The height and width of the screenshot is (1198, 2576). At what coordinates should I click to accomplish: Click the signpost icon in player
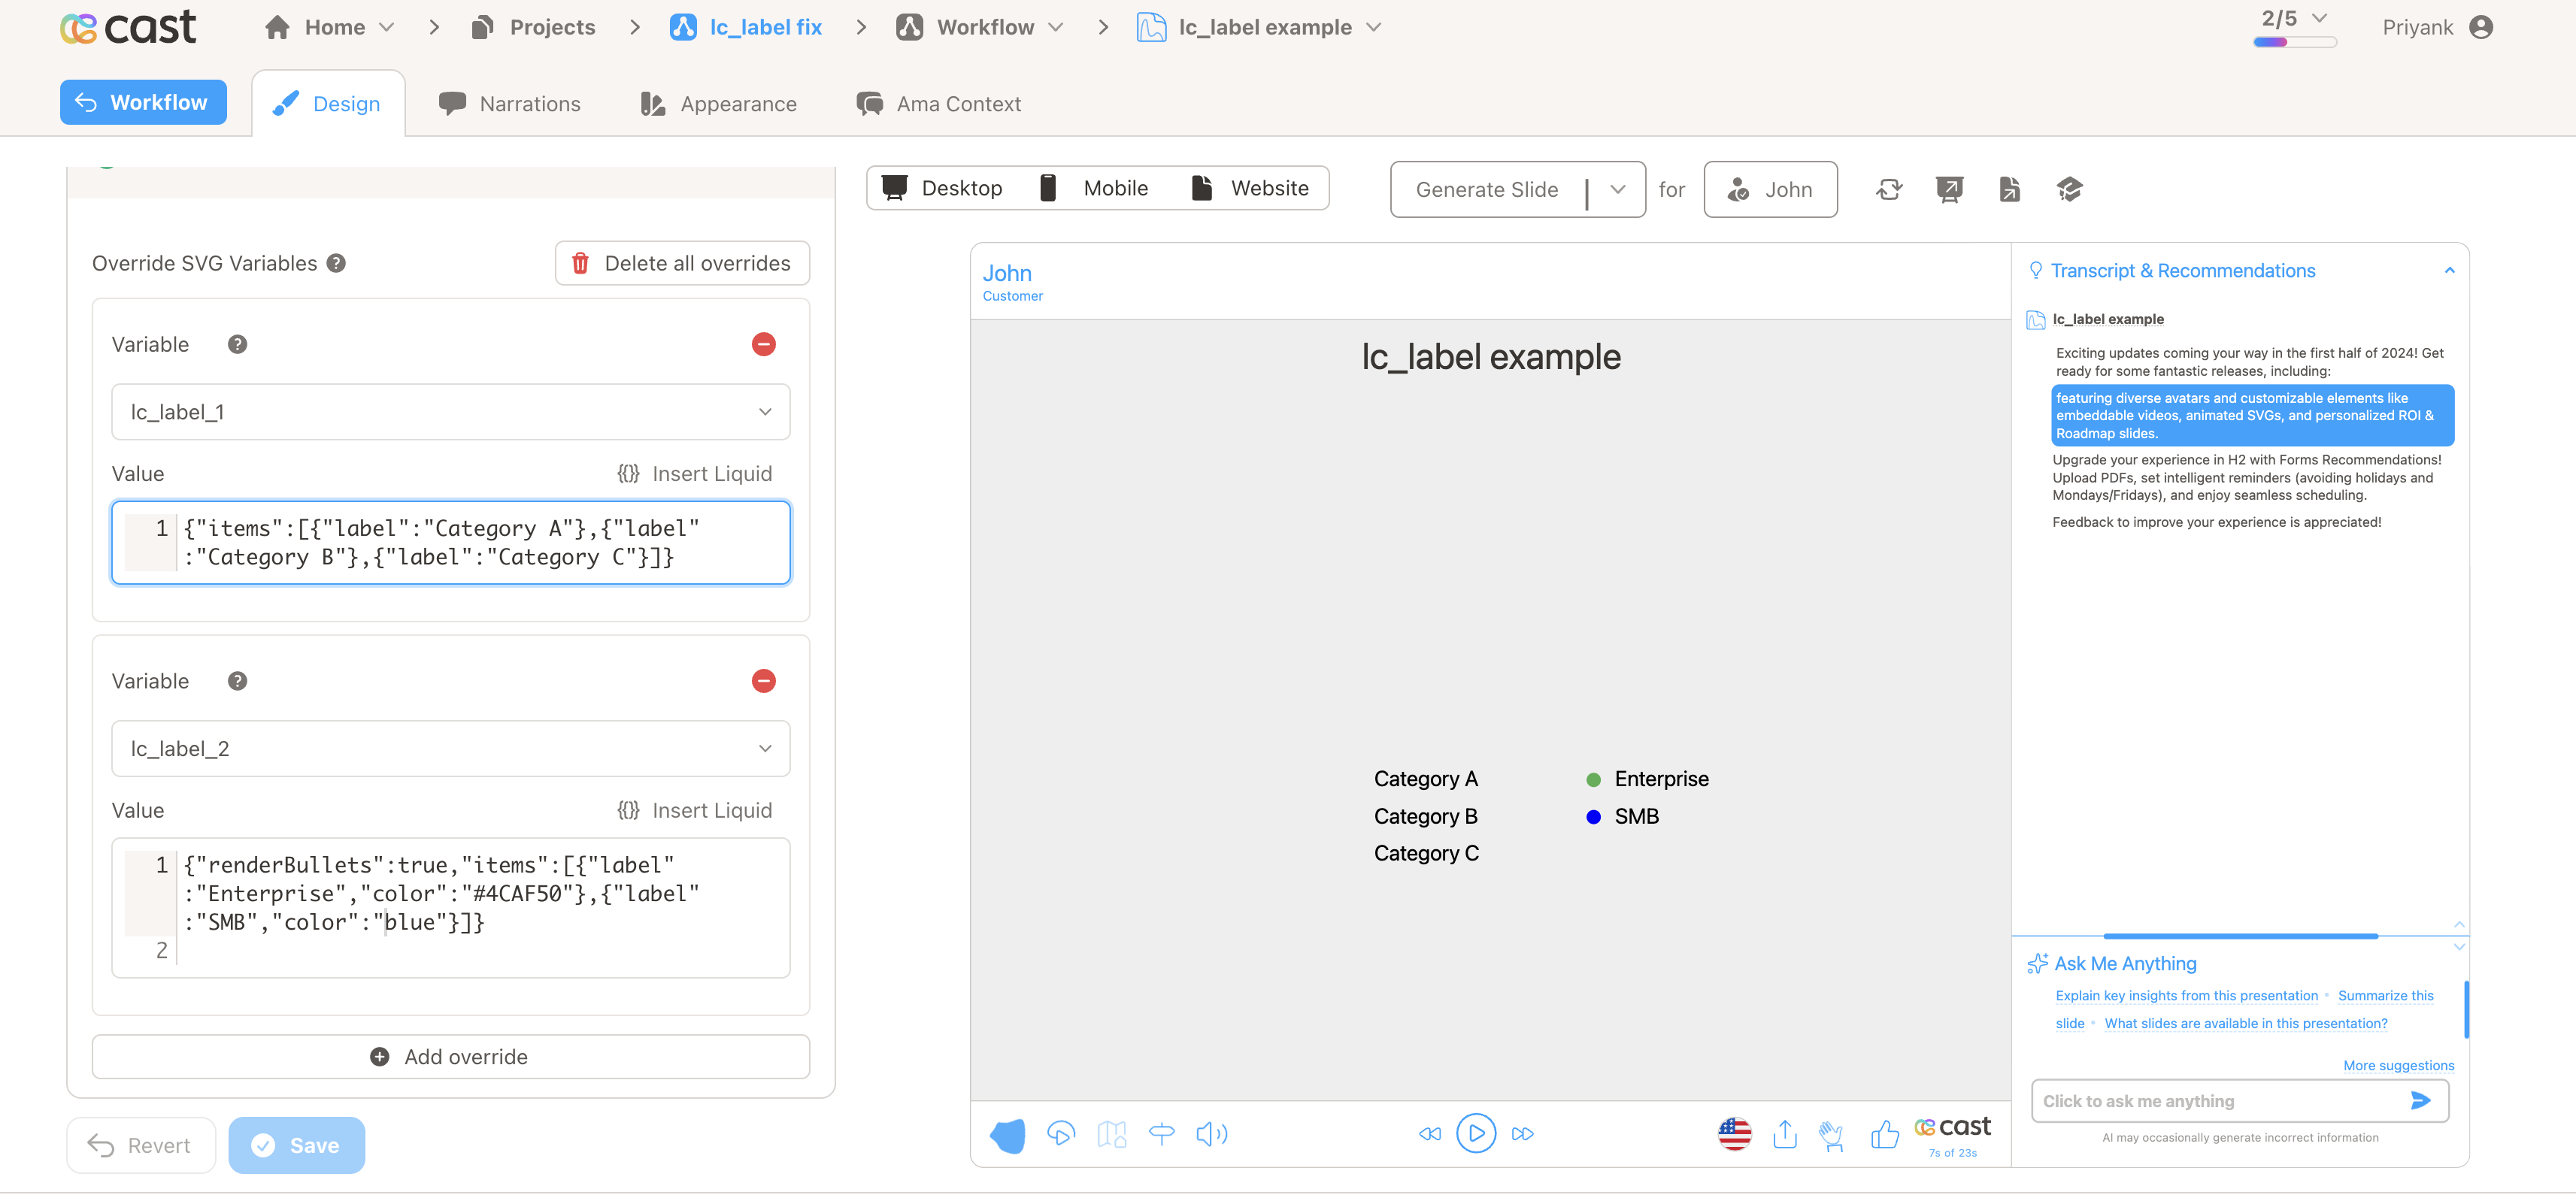[x=1161, y=1134]
